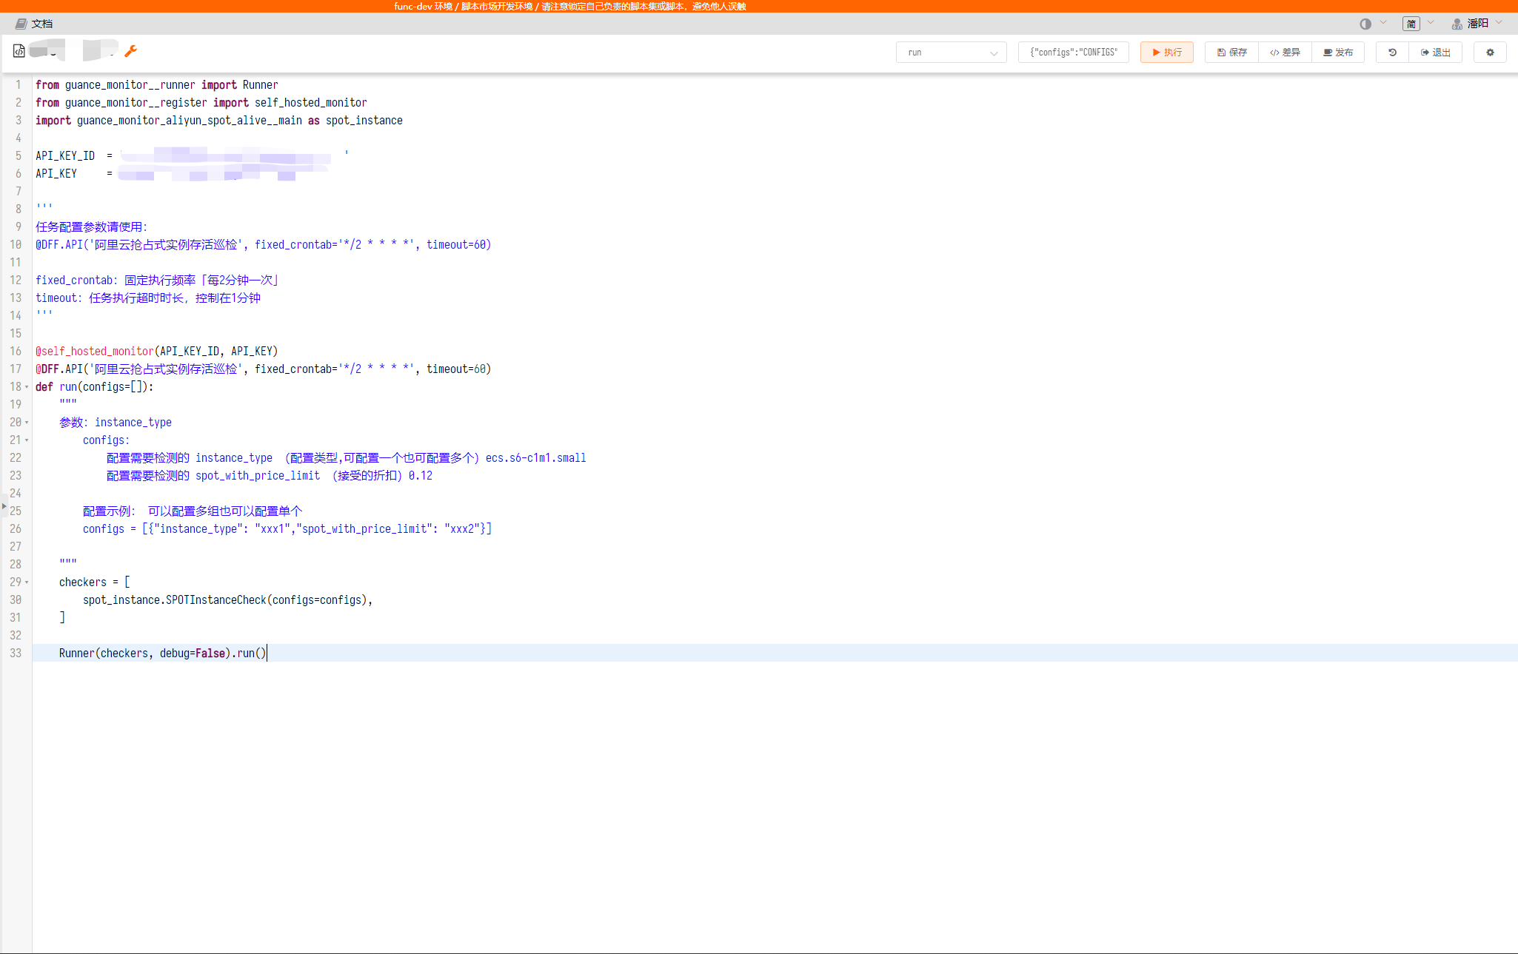
Task: Toggle the 简 language mode button
Action: [x=1411, y=23]
